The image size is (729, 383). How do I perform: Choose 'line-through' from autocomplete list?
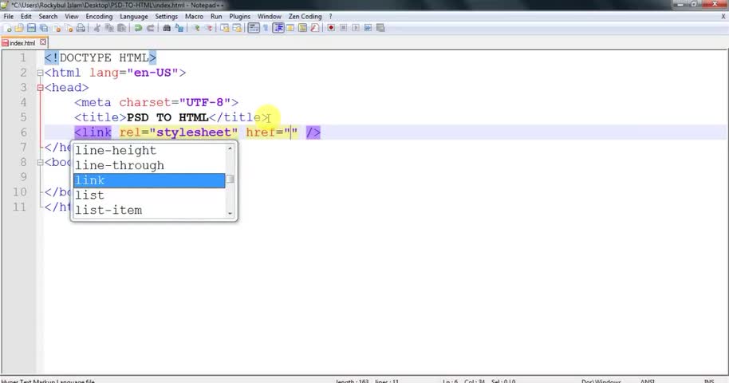click(149, 166)
